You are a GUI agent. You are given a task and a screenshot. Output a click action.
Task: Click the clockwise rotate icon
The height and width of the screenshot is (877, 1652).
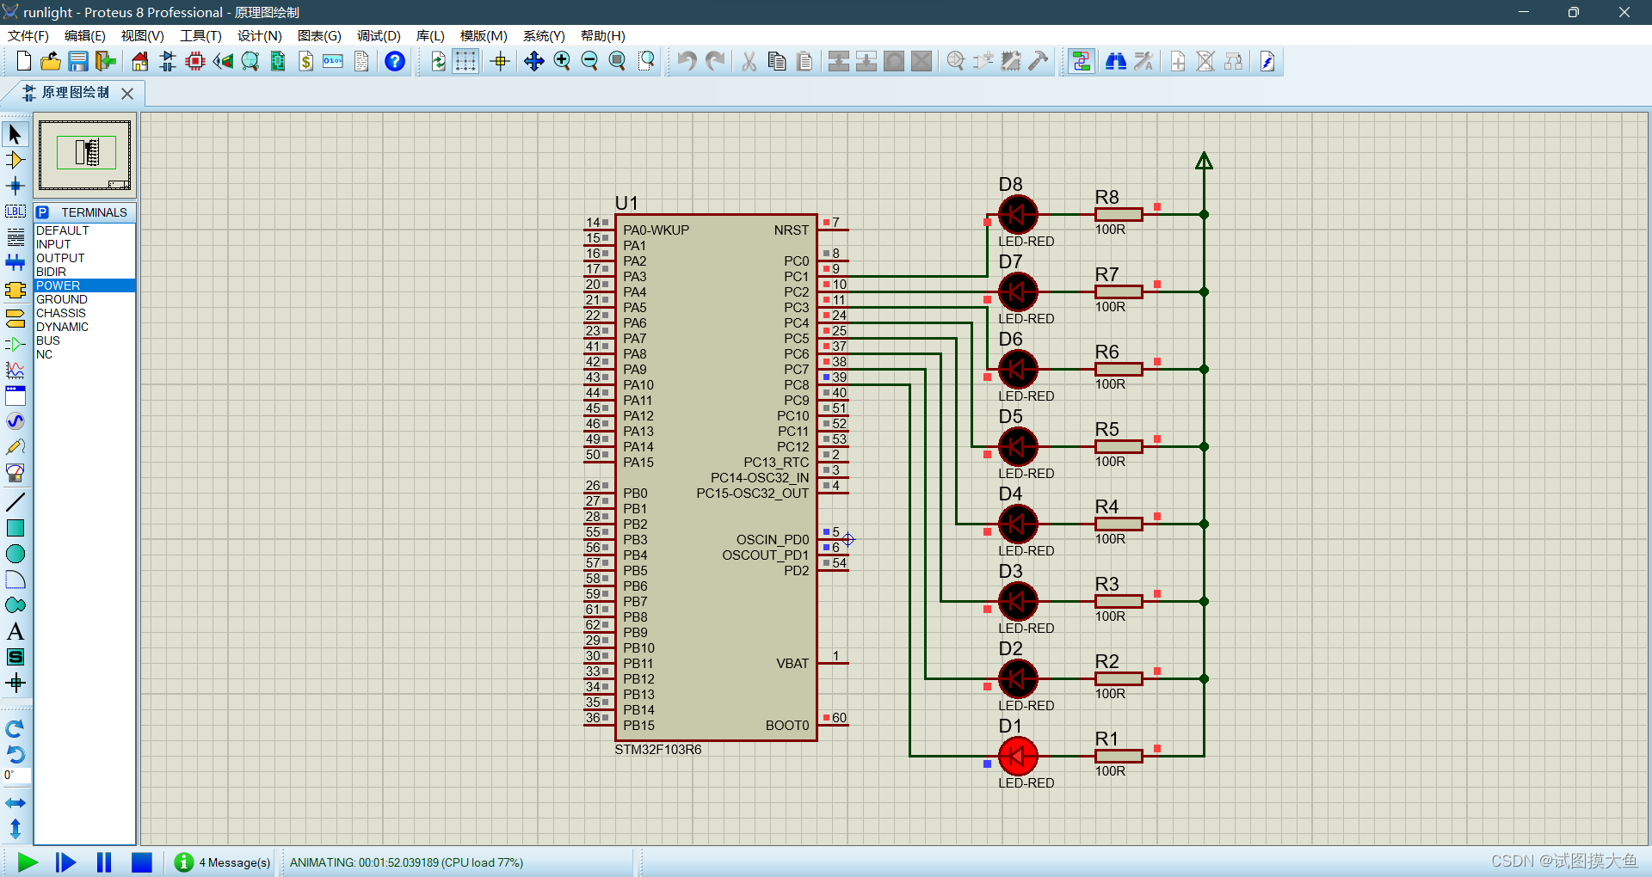[15, 728]
